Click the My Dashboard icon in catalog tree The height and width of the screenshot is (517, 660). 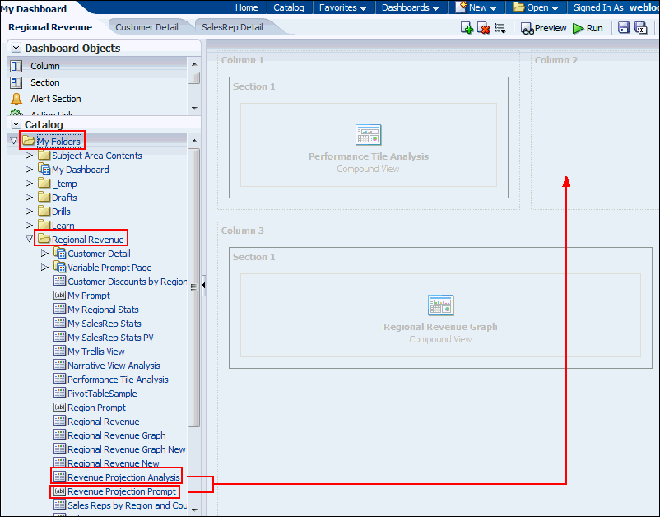tap(44, 170)
